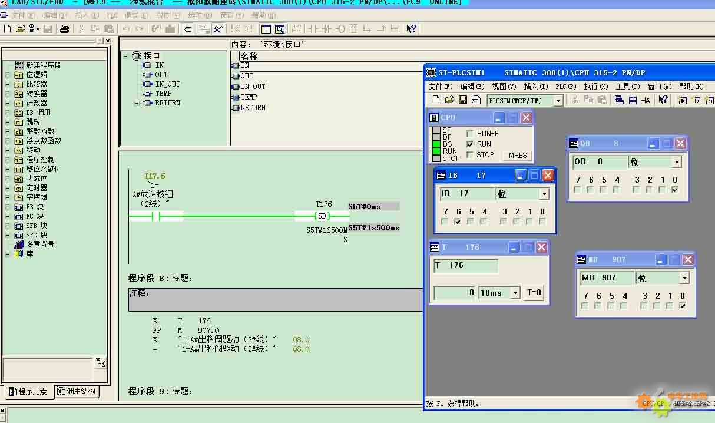Click the New file icon in LAD/STL/FBD toolbar

(7, 28)
